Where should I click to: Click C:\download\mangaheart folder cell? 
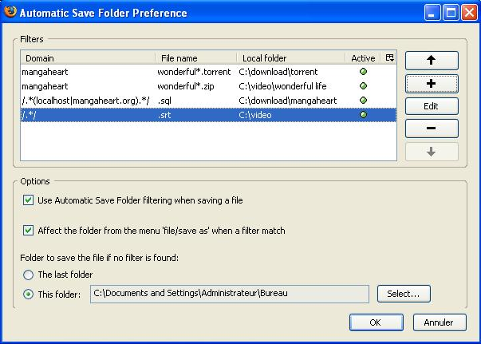point(288,101)
